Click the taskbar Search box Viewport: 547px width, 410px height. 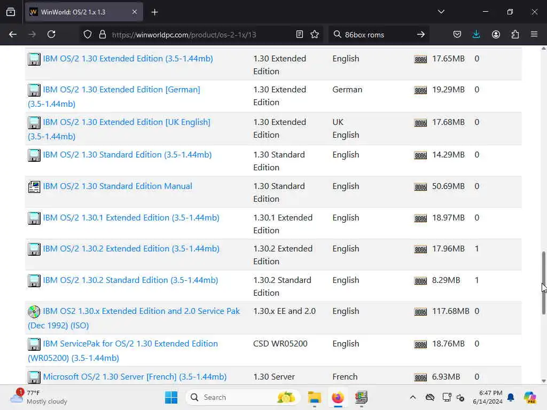(x=243, y=397)
